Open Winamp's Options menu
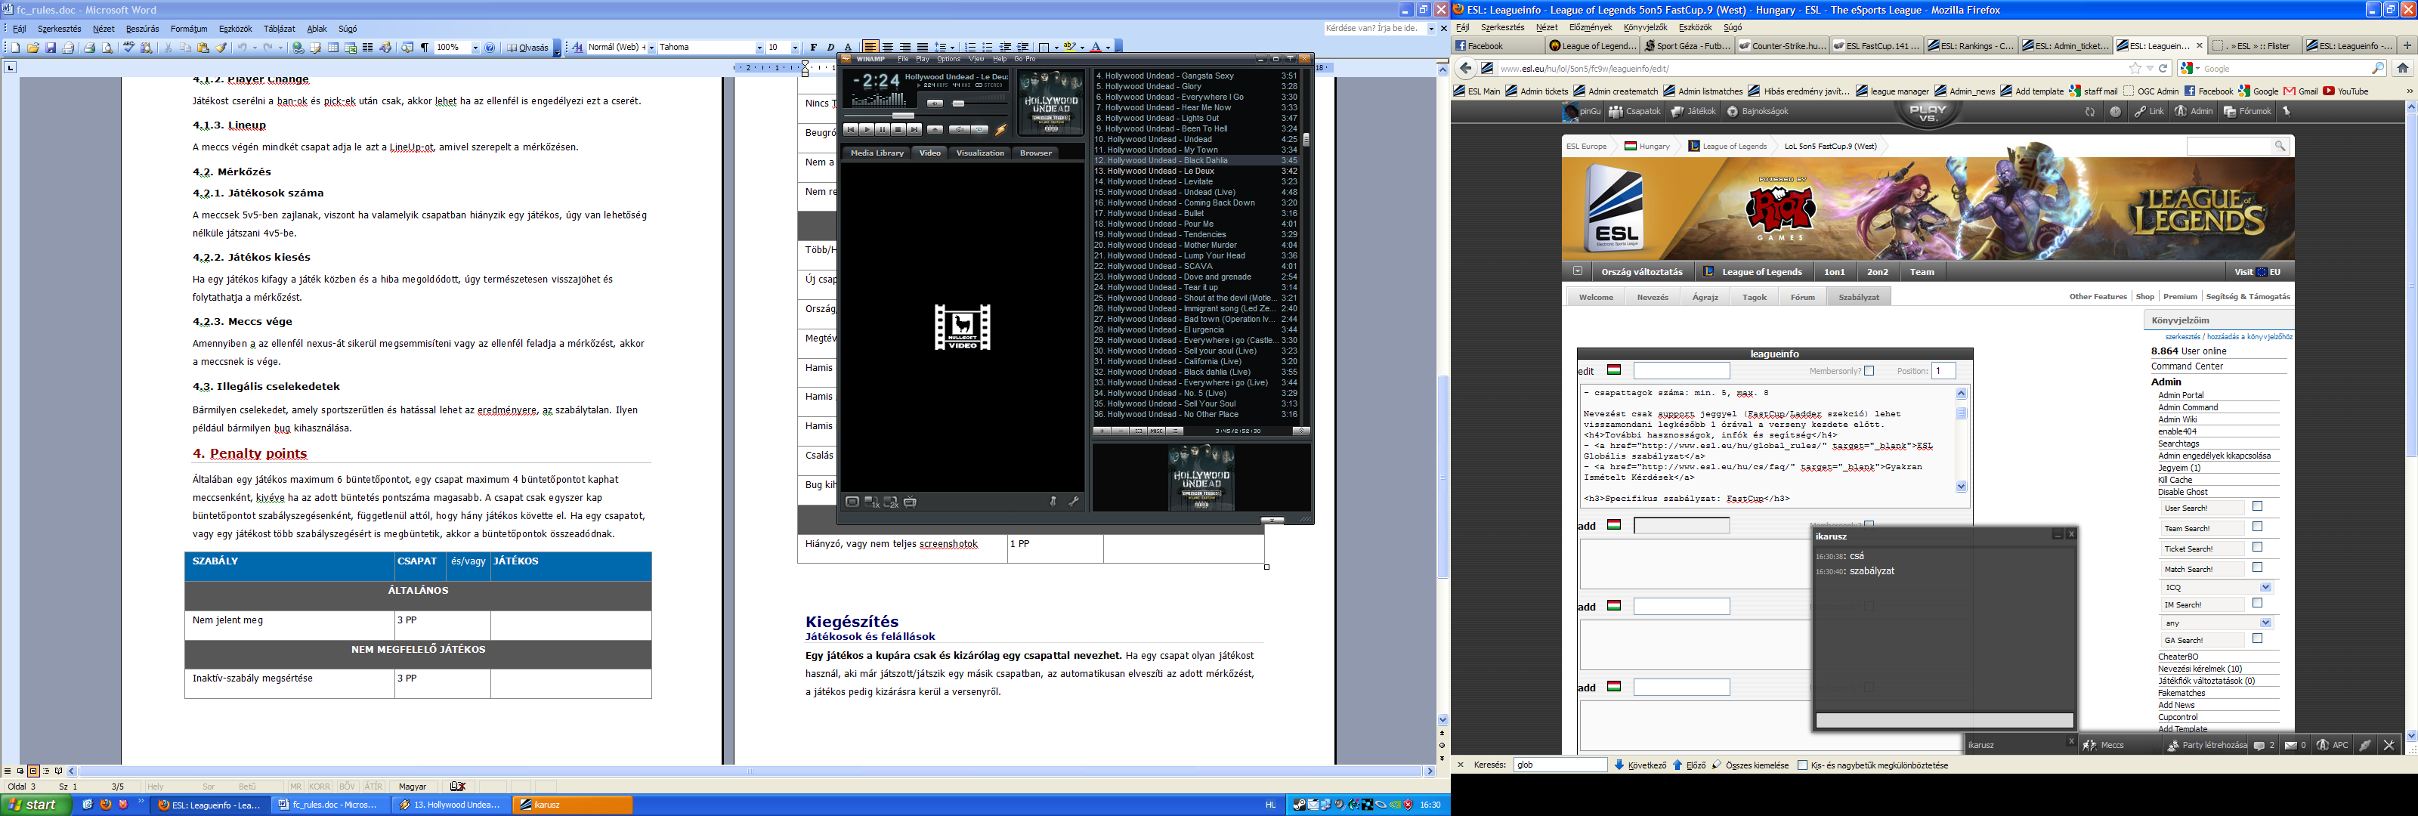The width and height of the screenshot is (2418, 816). click(948, 59)
